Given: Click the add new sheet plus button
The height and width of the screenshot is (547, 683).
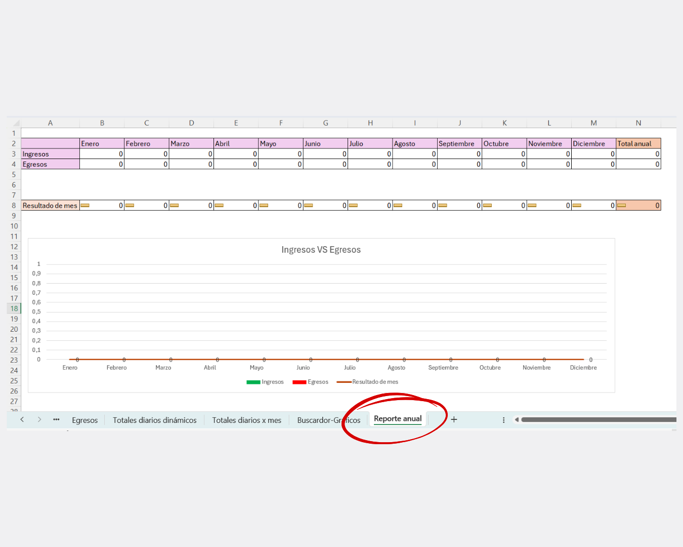Looking at the screenshot, I should tap(454, 419).
